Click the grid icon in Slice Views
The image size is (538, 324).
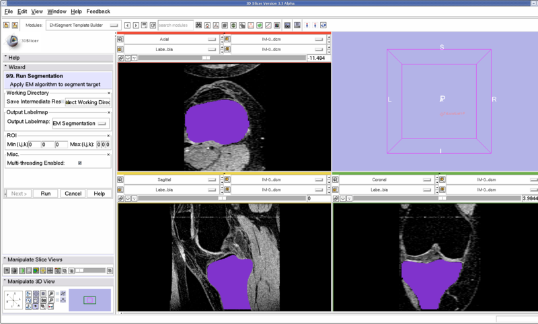coord(50,270)
